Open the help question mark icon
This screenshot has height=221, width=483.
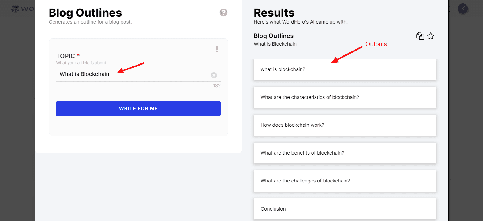[x=223, y=13]
